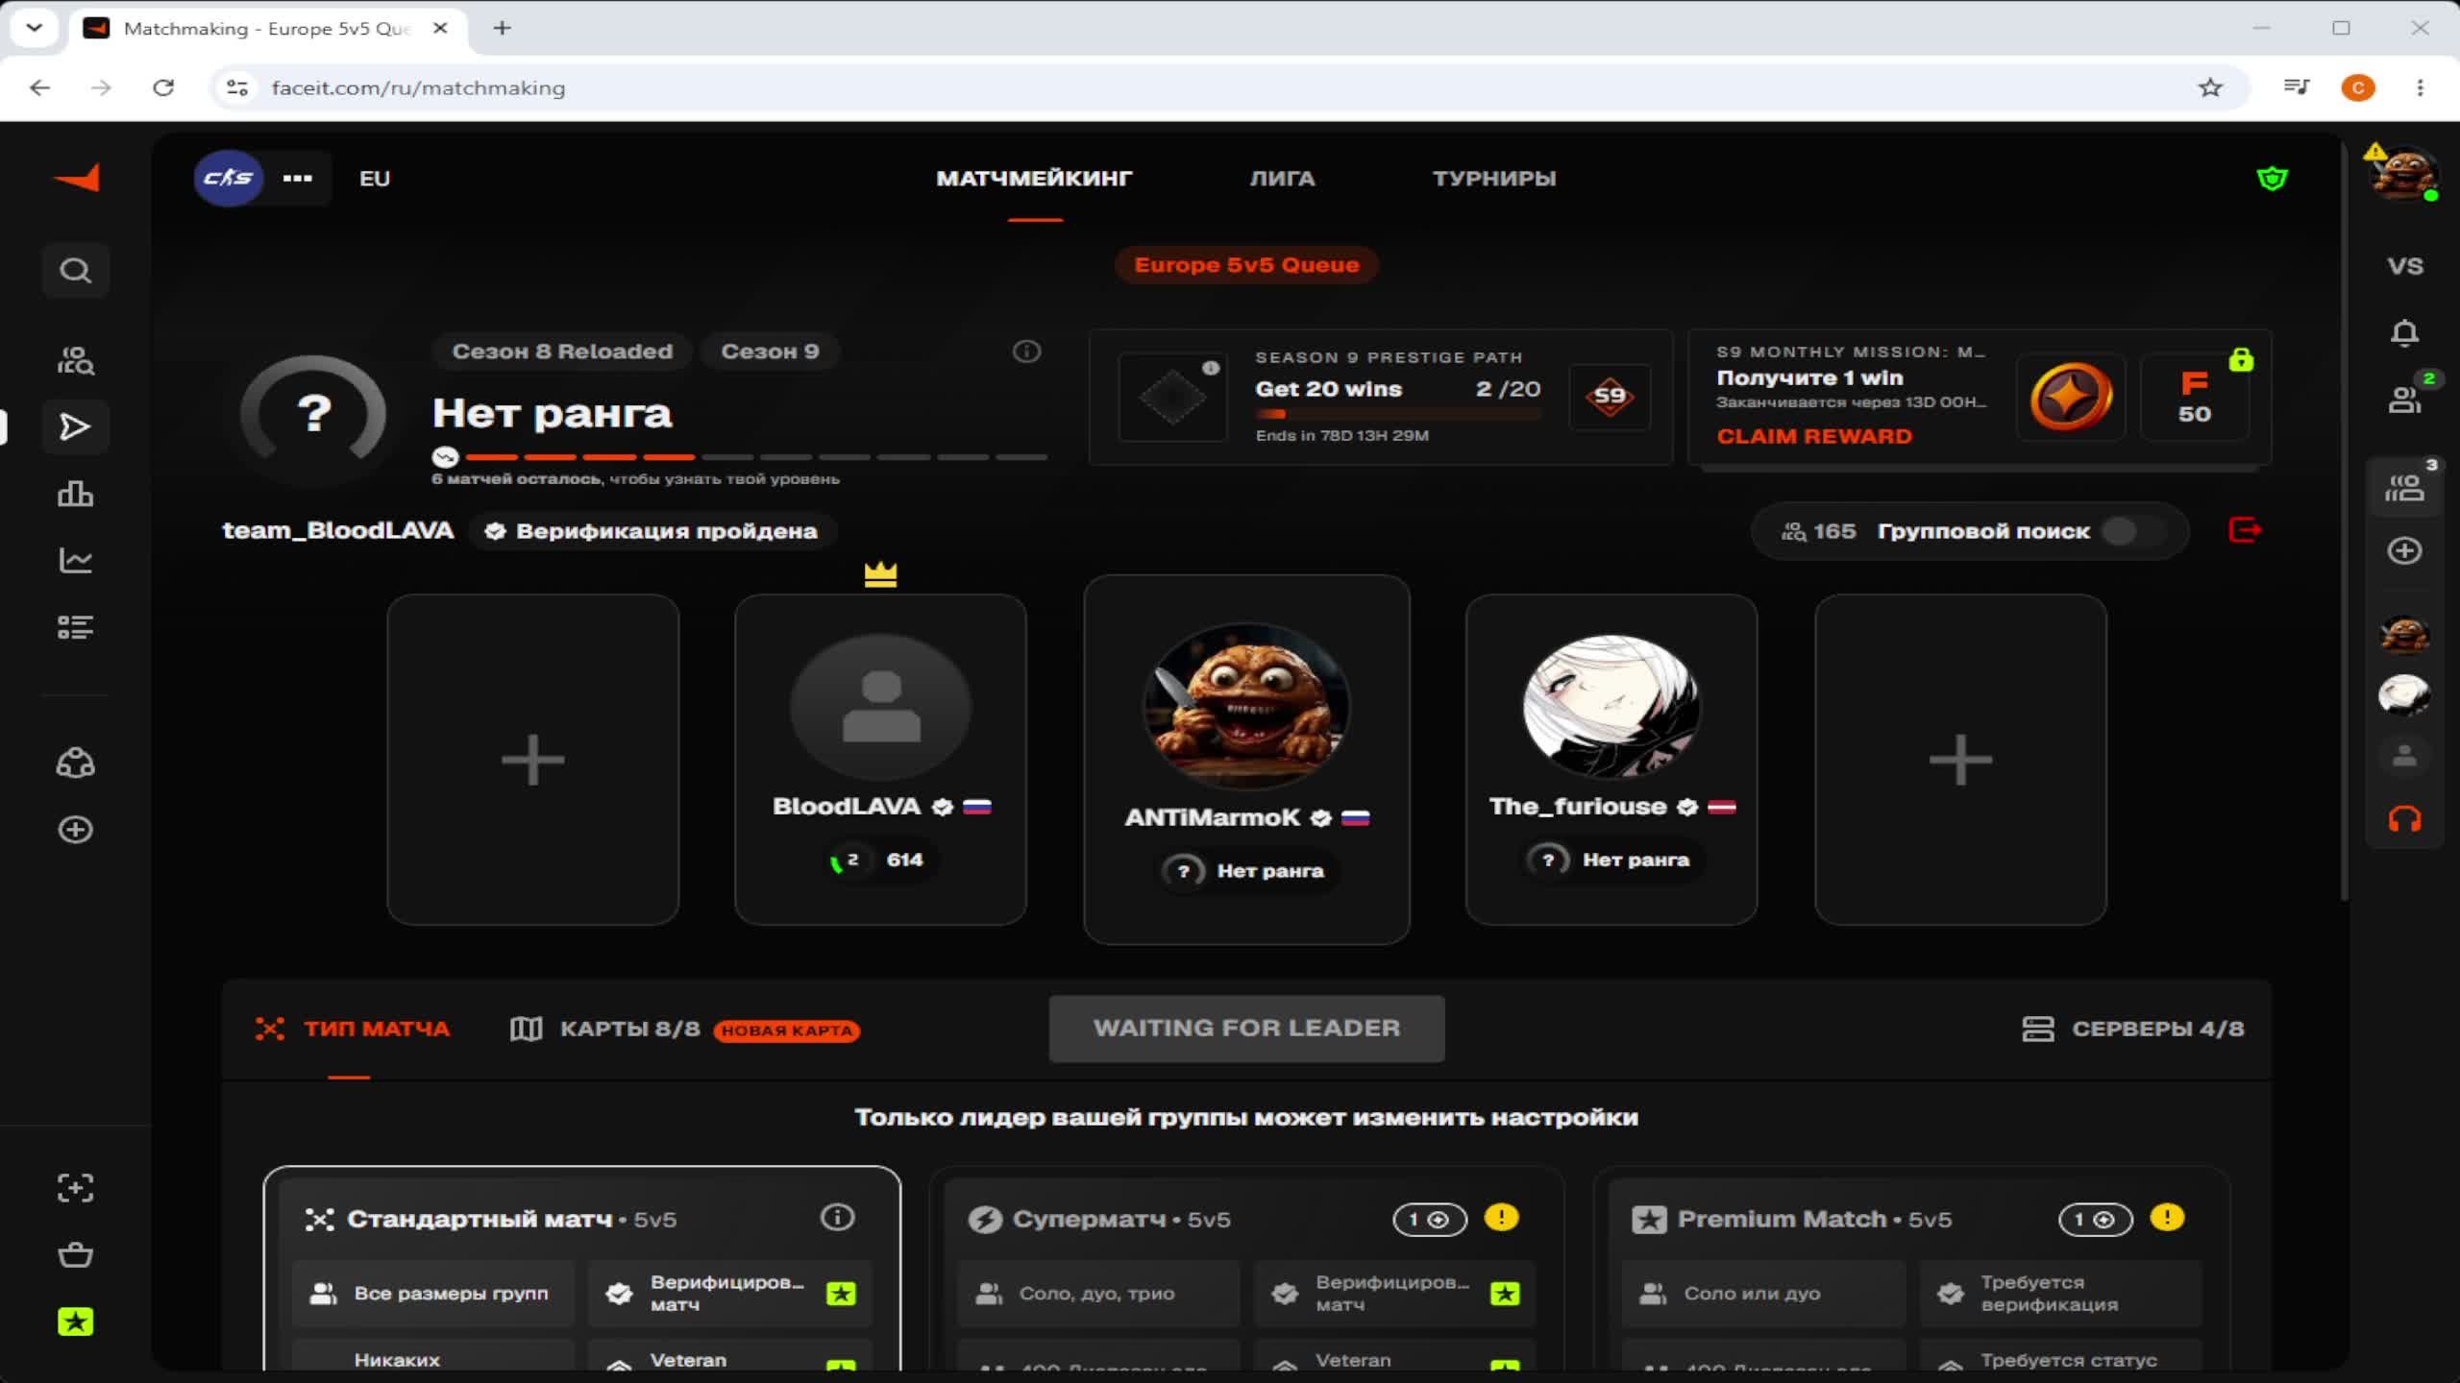The height and width of the screenshot is (1383, 2460).
Task: Open the friends list icon with badge 2
Action: (x=2404, y=399)
